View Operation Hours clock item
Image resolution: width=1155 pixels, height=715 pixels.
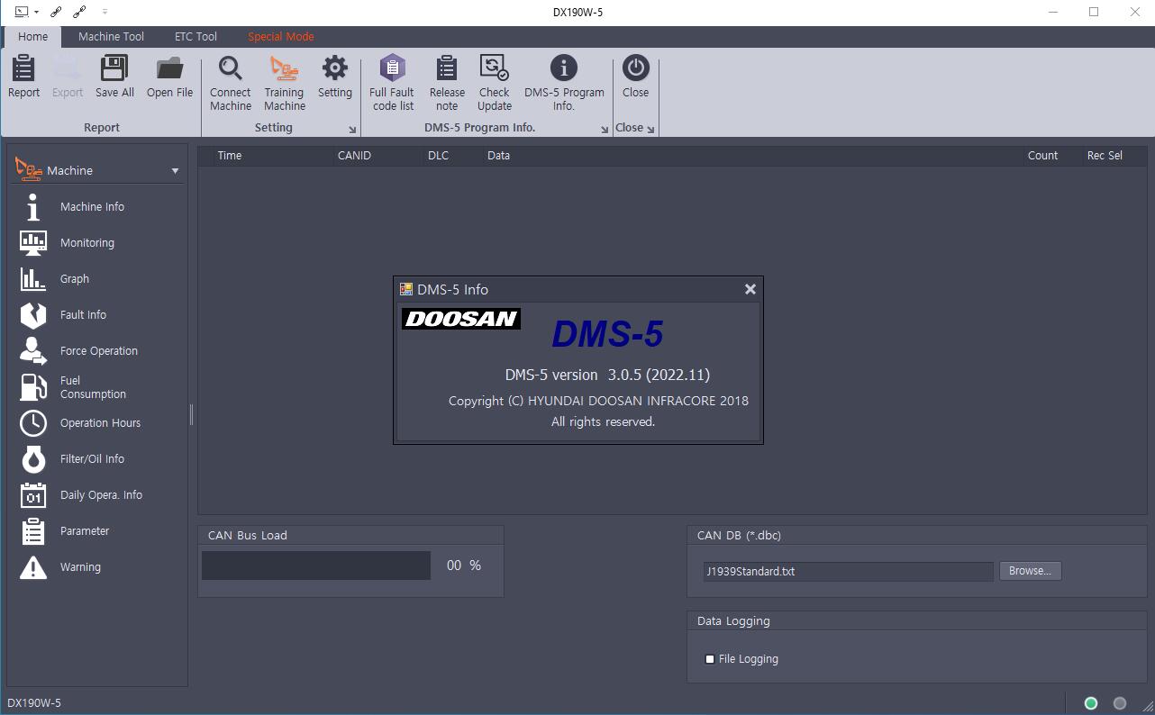99,423
